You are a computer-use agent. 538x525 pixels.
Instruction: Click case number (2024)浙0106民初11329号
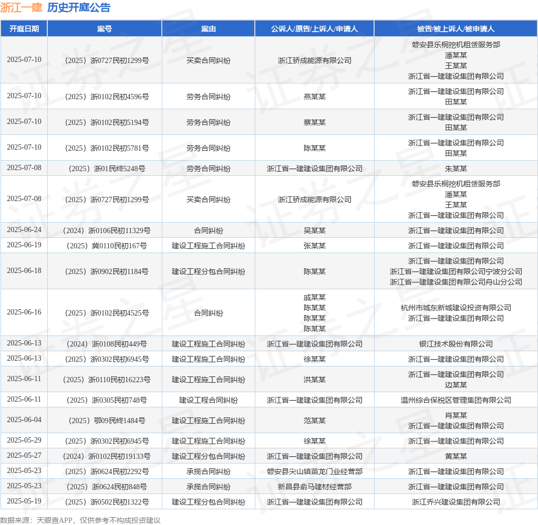coord(107,230)
